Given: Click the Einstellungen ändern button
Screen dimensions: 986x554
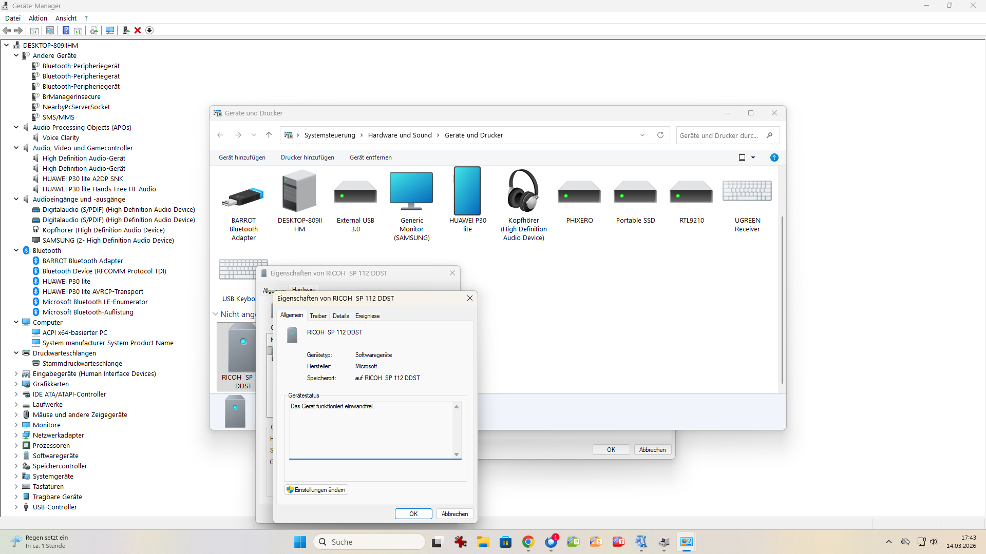Looking at the screenshot, I should pos(316,490).
